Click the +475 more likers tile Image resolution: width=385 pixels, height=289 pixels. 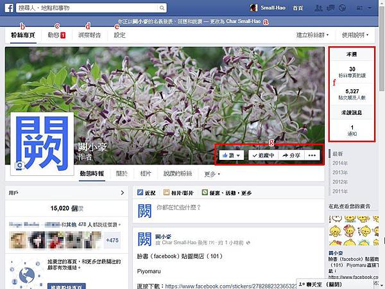click(112, 240)
